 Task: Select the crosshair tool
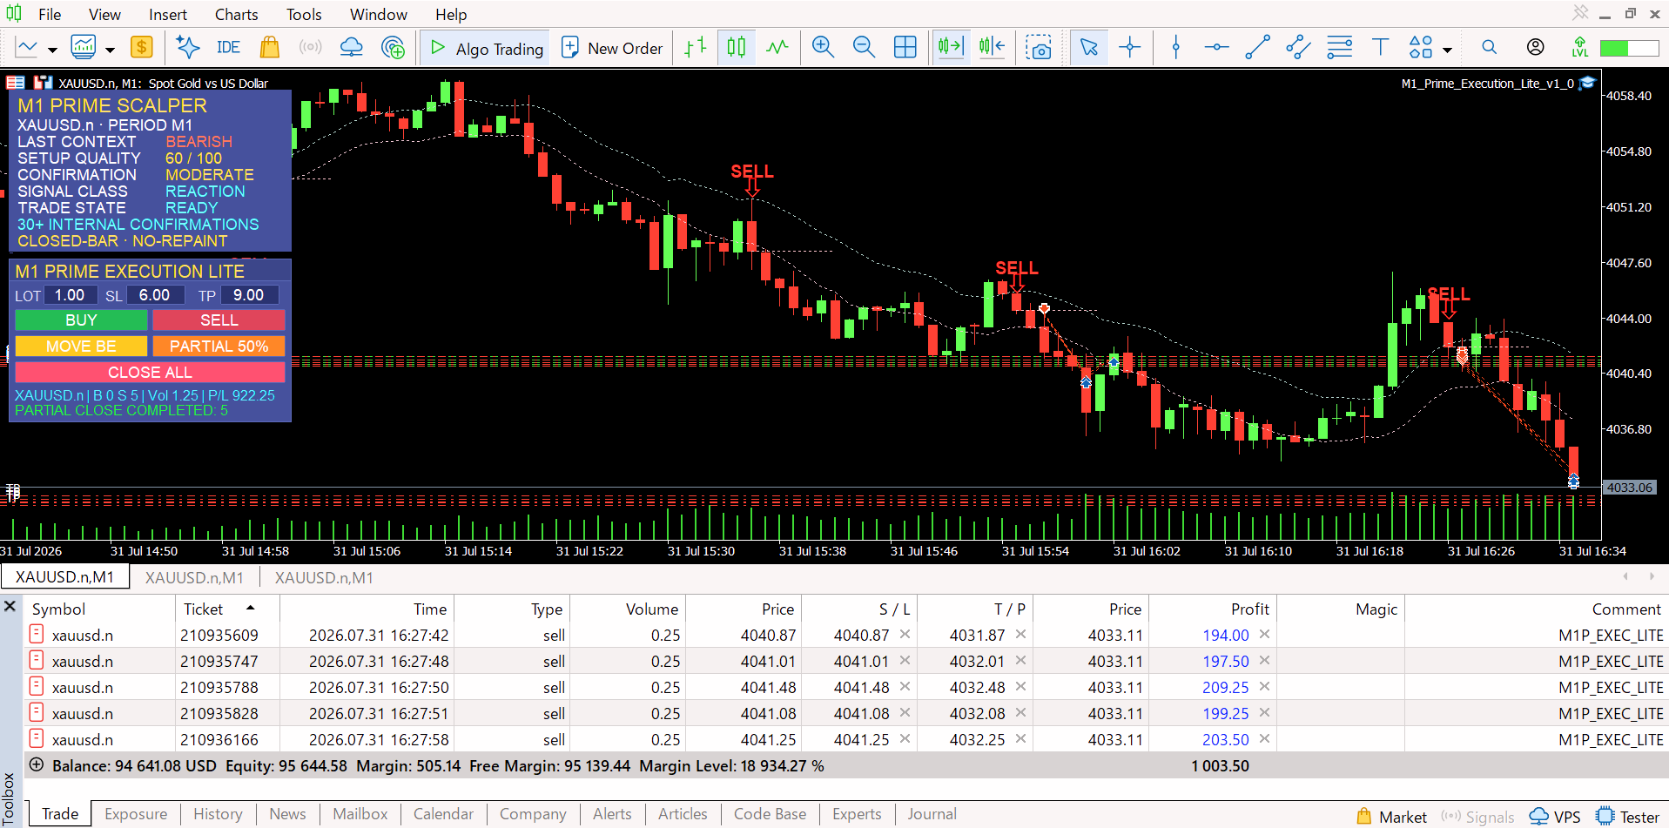1130,47
